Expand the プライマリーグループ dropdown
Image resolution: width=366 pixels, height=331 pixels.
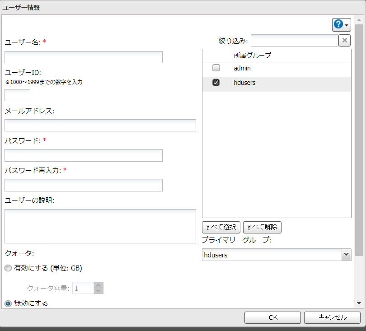tap(346, 255)
